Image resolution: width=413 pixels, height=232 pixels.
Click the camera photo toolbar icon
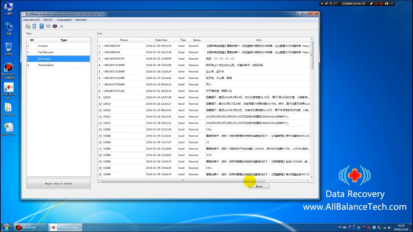click(x=55, y=26)
